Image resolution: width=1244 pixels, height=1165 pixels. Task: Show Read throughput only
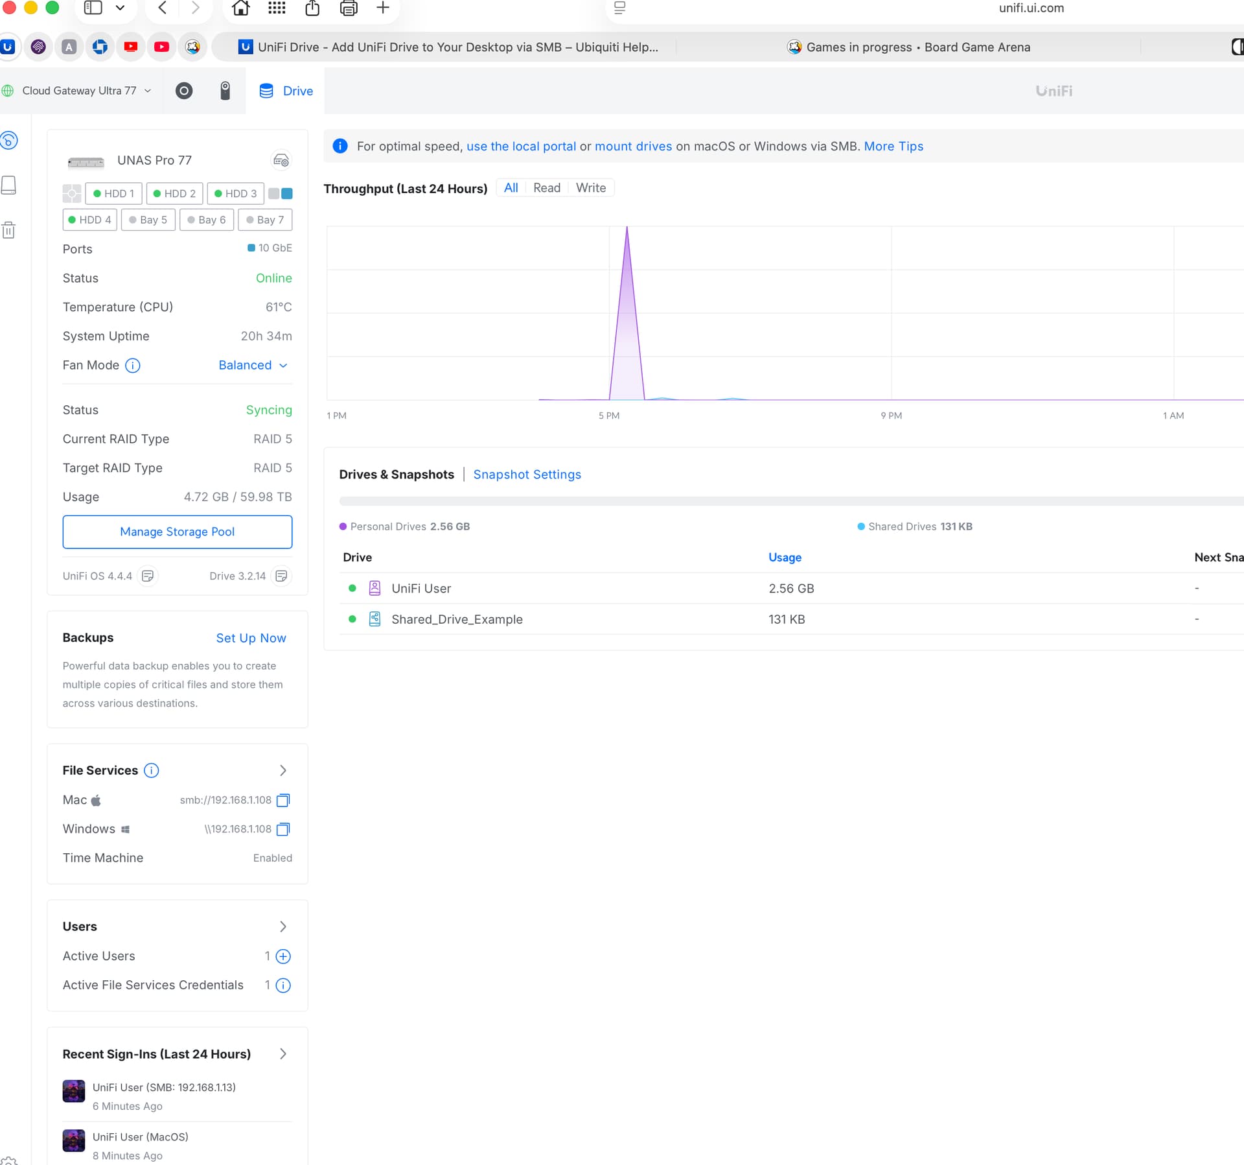click(546, 188)
